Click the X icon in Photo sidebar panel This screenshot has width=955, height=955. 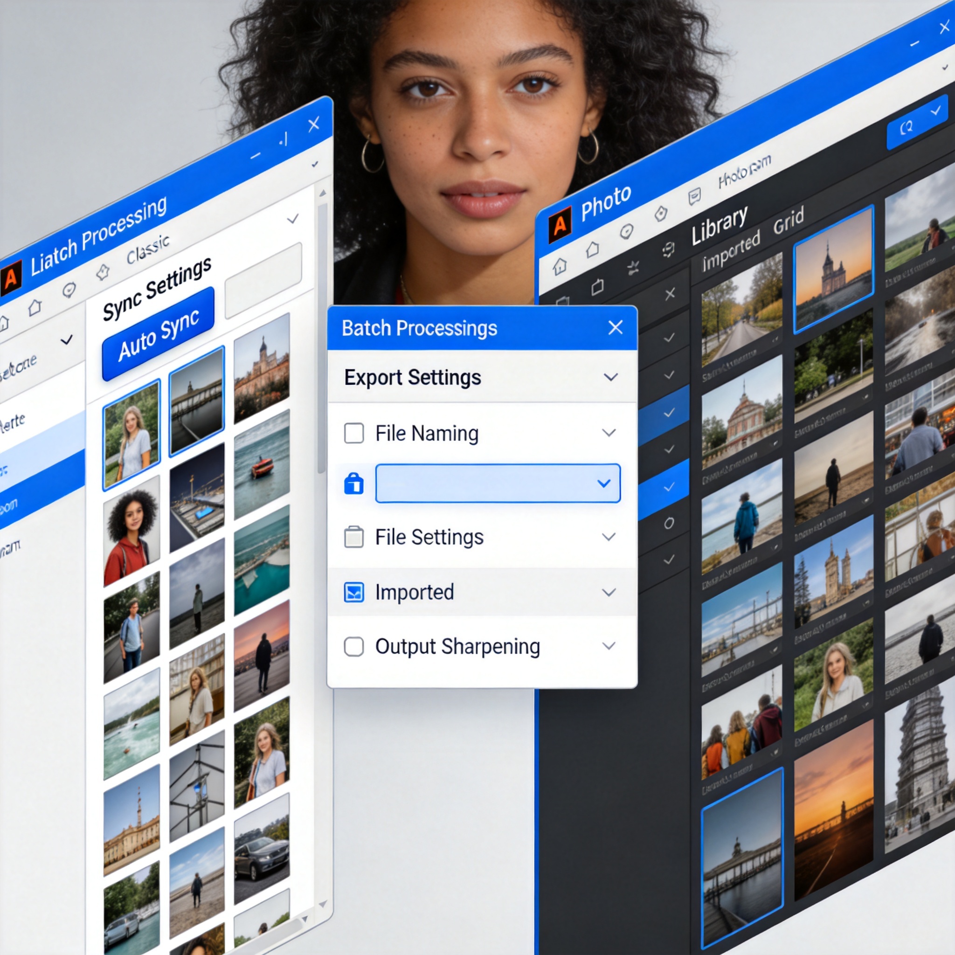[670, 294]
